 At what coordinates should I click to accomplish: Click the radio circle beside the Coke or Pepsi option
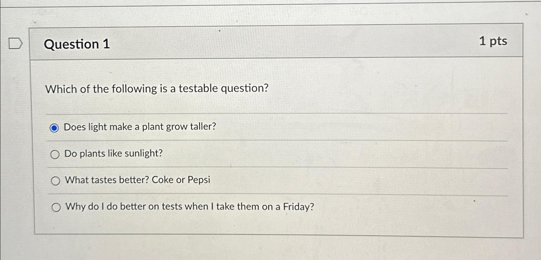(55, 181)
